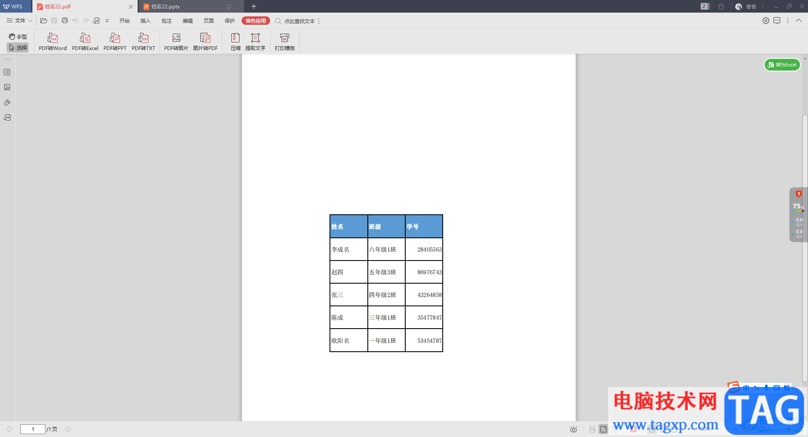
Task: Open the thumbnails image sidebar icon
Action: 7,87
